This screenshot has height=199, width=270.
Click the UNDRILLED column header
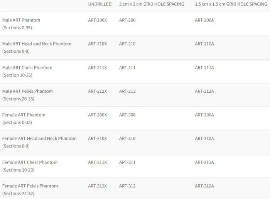[100, 4]
